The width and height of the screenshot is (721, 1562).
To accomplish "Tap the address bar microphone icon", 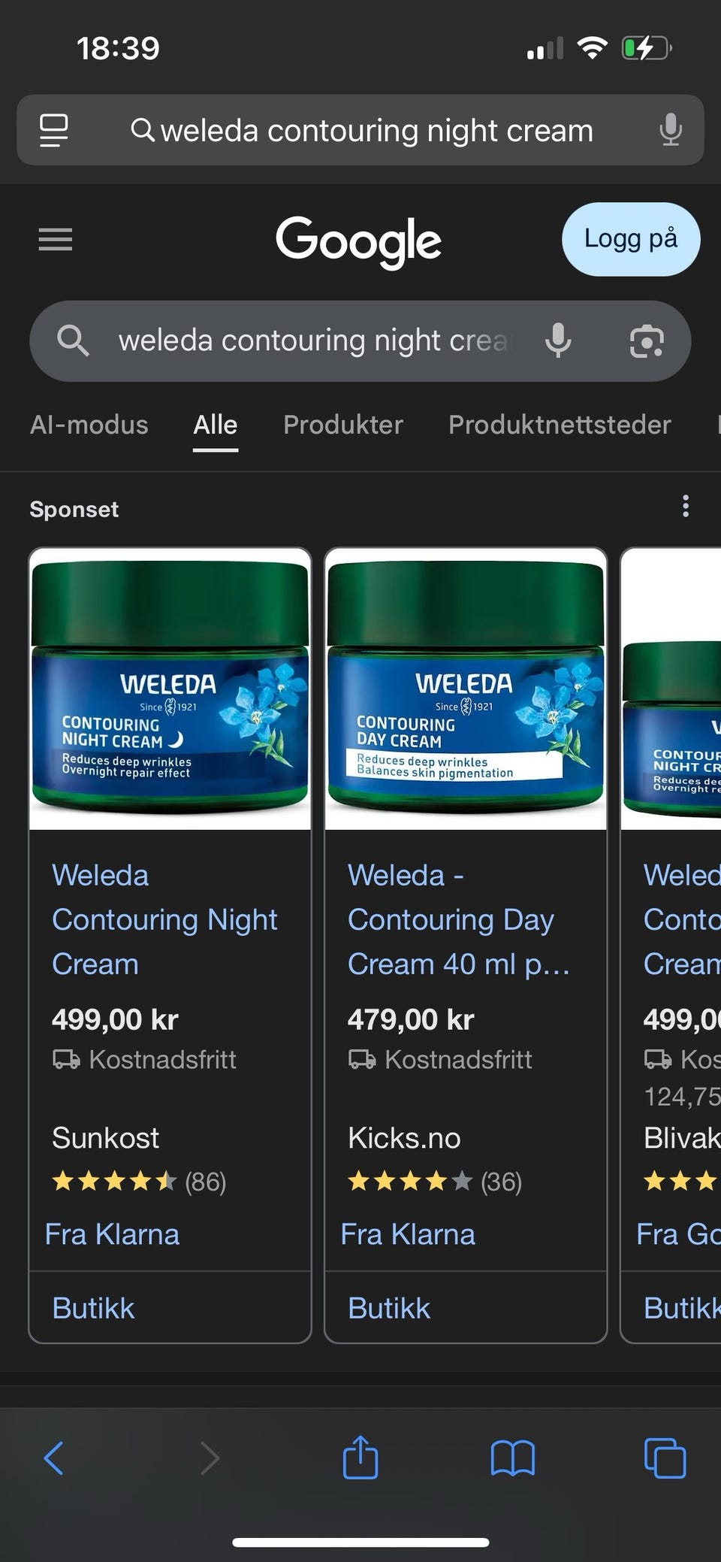I will (670, 130).
